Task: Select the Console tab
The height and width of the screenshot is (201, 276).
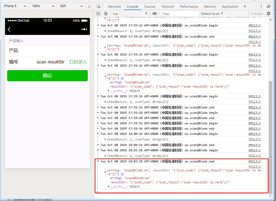Action: 132,7
